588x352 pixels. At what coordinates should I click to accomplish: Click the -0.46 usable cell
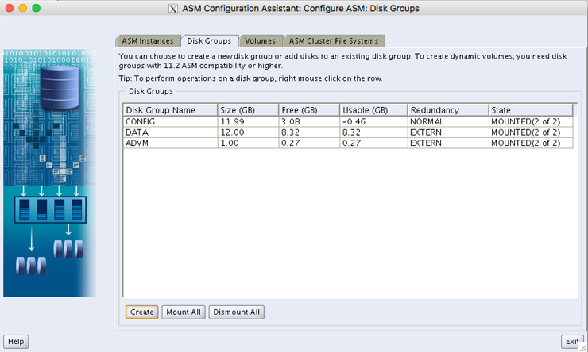click(373, 121)
